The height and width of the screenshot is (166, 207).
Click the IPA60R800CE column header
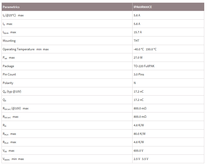pos(143,7)
